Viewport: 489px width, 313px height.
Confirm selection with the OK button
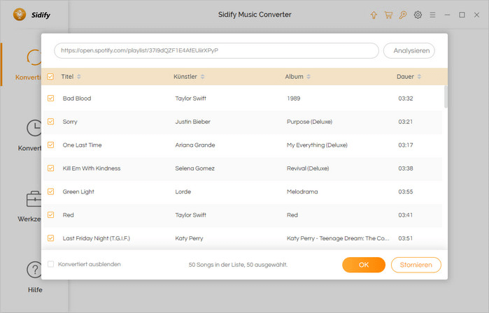point(364,265)
